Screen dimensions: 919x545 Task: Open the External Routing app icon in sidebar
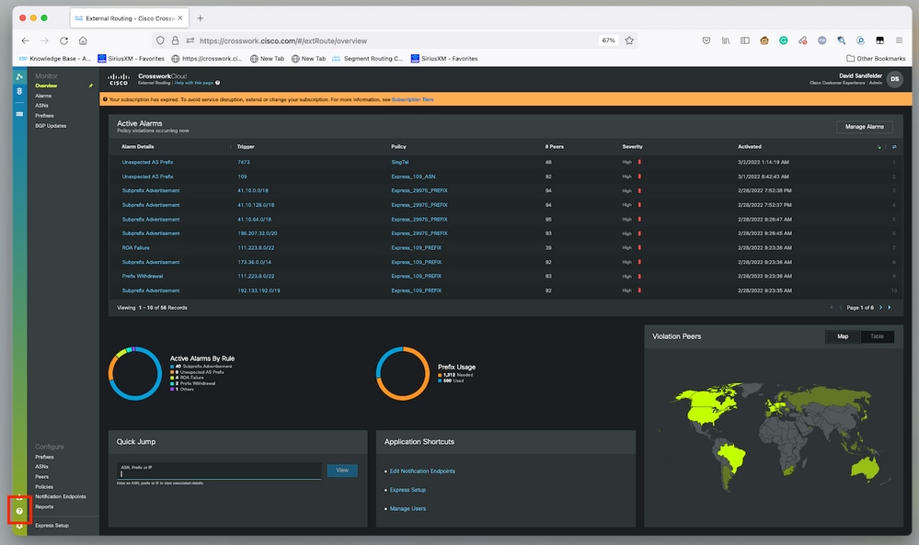tap(19, 76)
